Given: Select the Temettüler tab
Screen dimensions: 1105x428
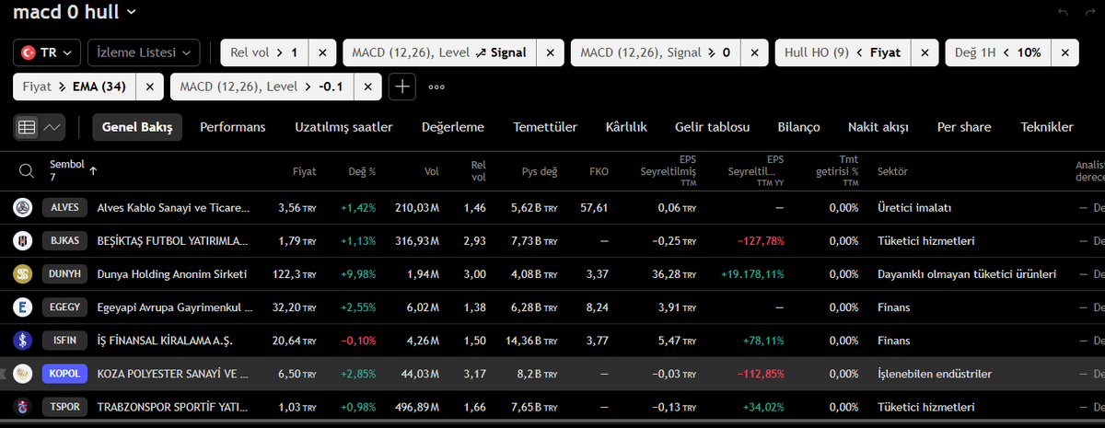Looking at the screenshot, I should point(545,127).
